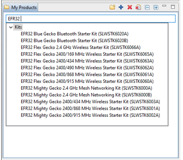183x160 pixels.
Task: Click the expand all icon
Action: [156, 7]
